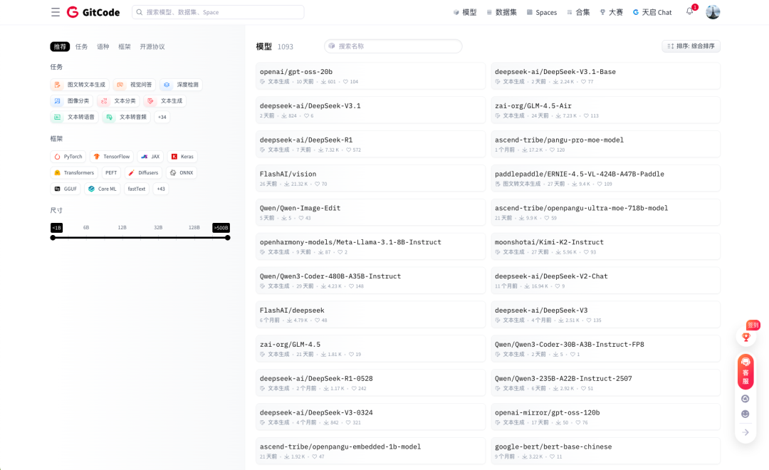The width and height of the screenshot is (769, 470).
Task: Open deepseek-ai/DeepSeek-R1 model
Action: (x=370, y=145)
